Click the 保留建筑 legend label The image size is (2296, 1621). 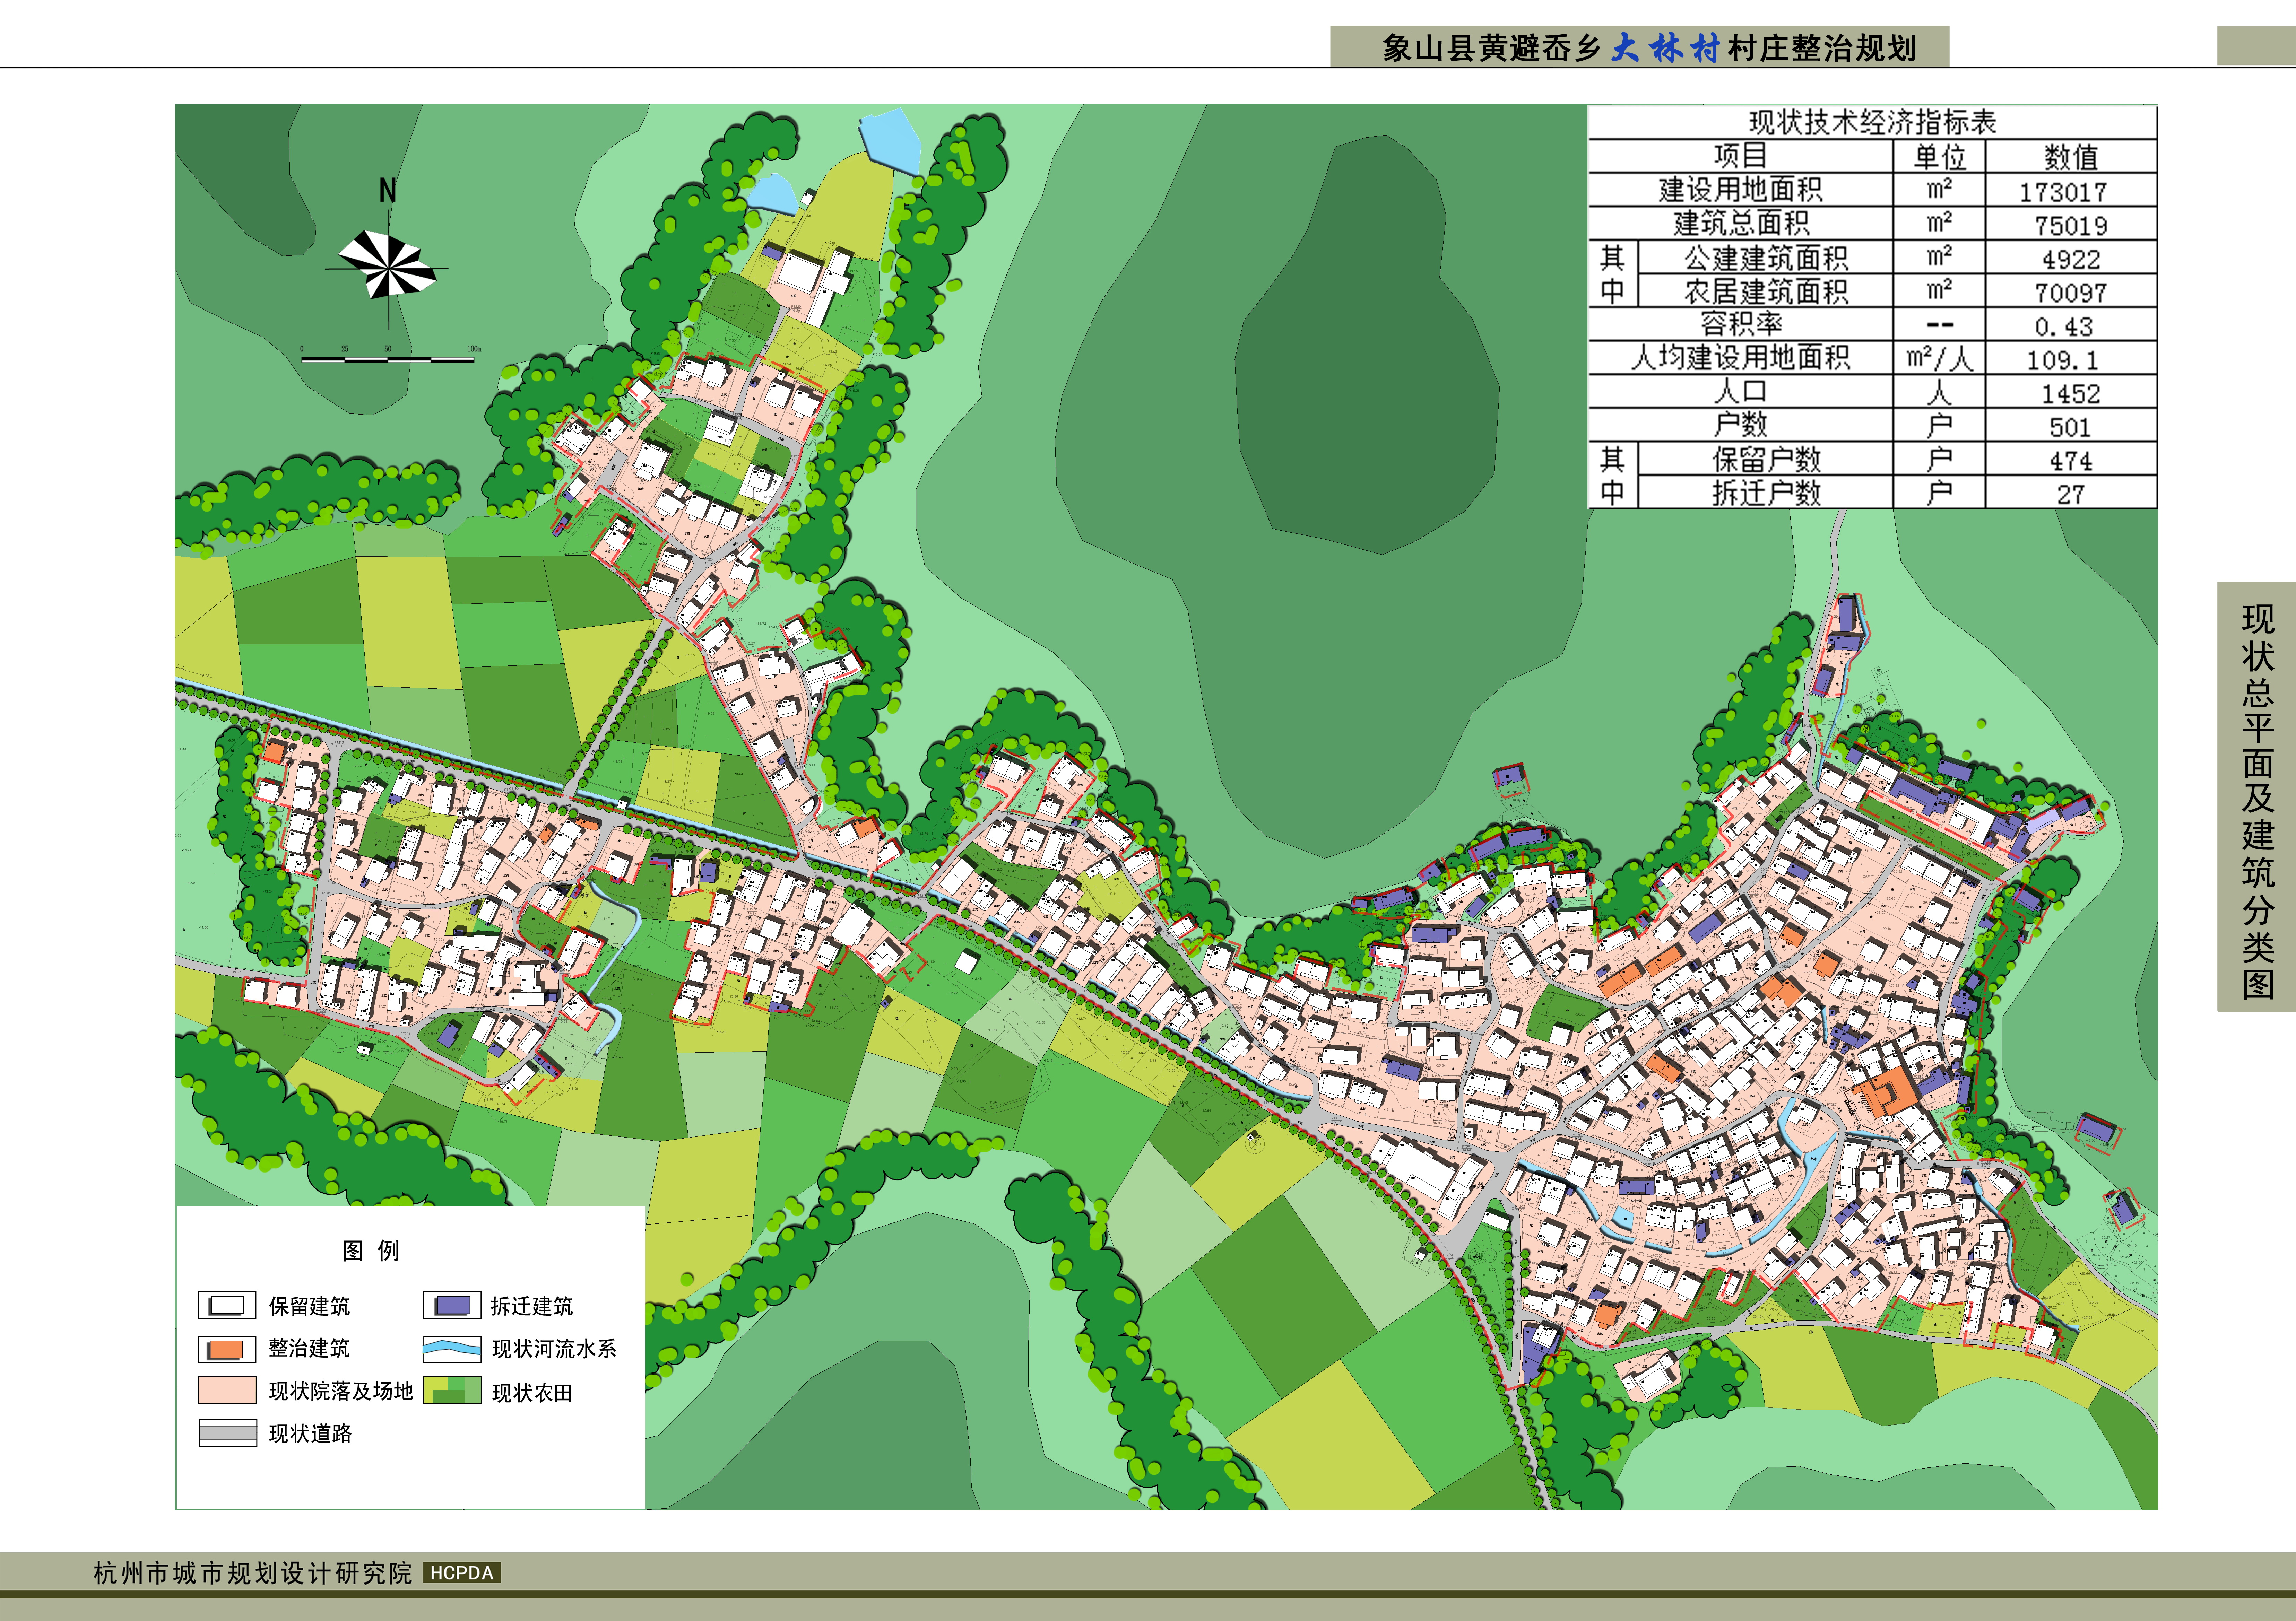309,1306
